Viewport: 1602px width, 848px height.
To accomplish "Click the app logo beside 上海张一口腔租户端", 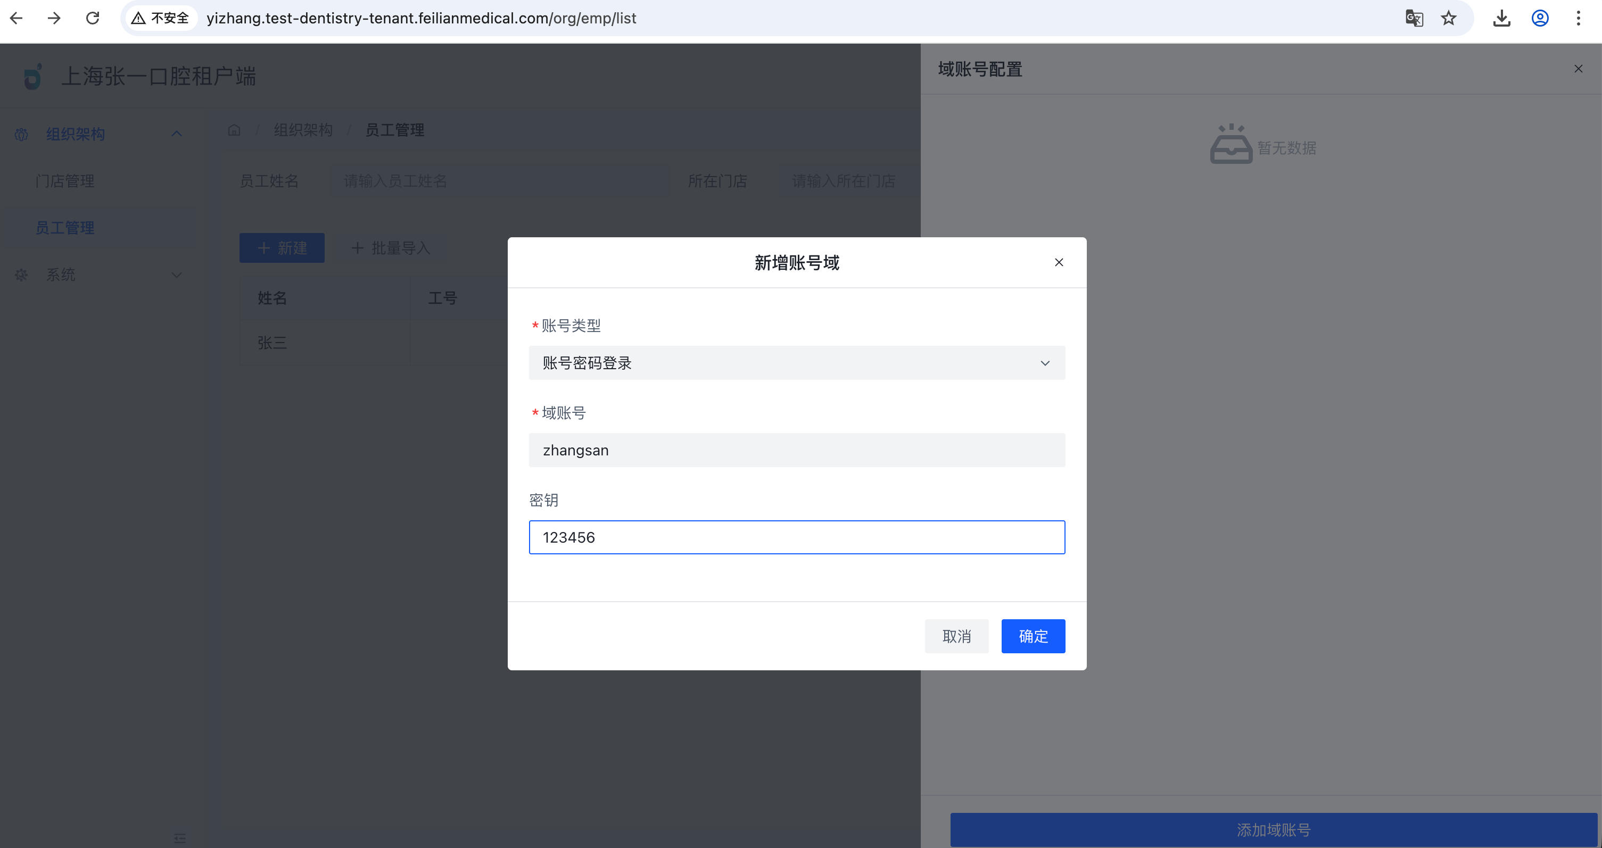I will (x=33, y=77).
